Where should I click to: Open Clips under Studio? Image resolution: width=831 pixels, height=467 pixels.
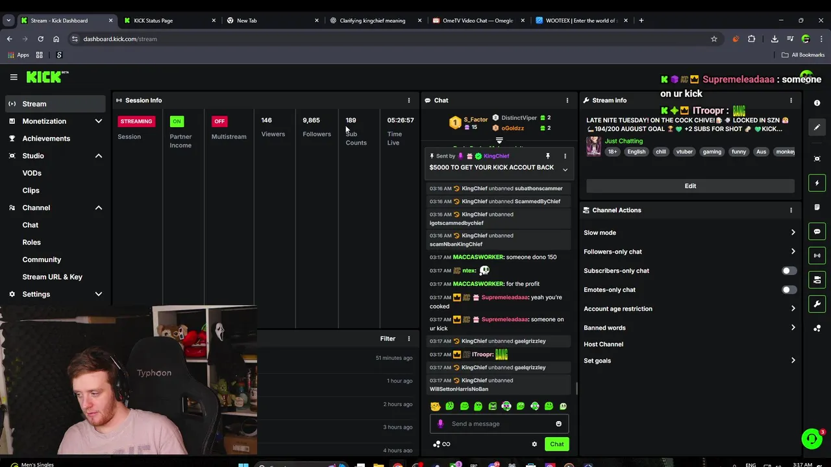31,190
